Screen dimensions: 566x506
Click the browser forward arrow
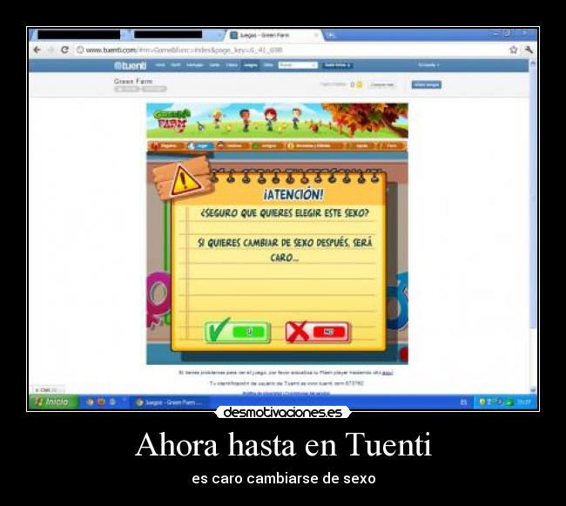[x=51, y=50]
